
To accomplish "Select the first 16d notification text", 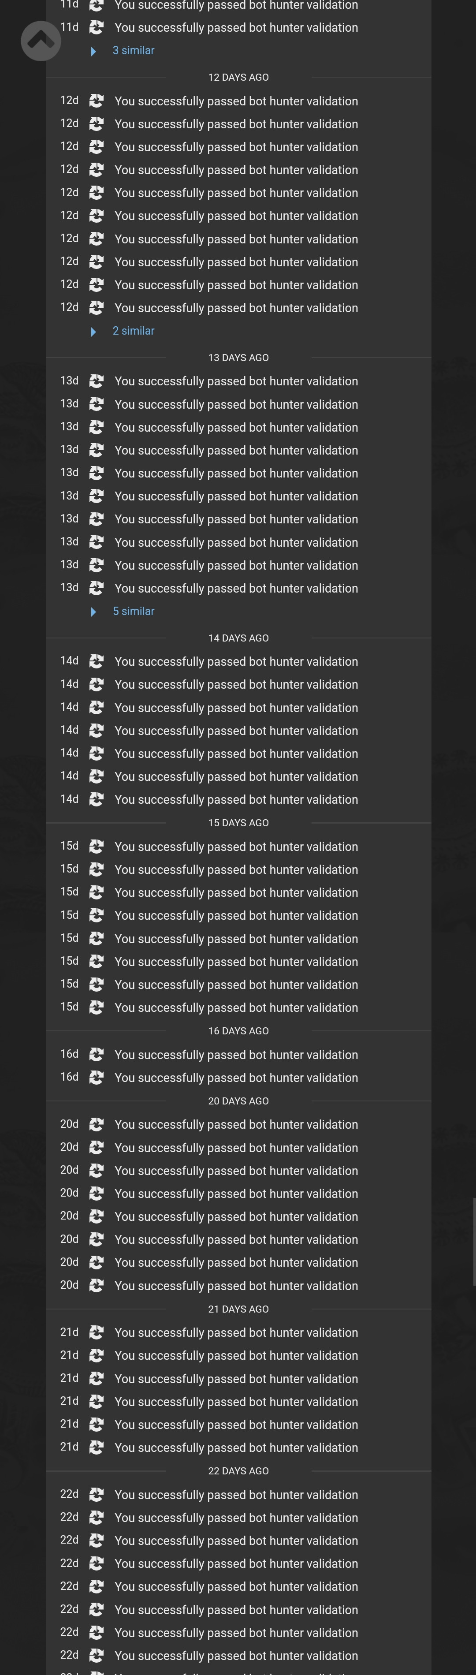I will [x=236, y=1055].
